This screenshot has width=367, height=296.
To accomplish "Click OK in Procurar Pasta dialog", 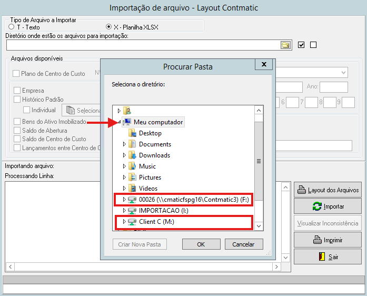I will tap(201, 244).
